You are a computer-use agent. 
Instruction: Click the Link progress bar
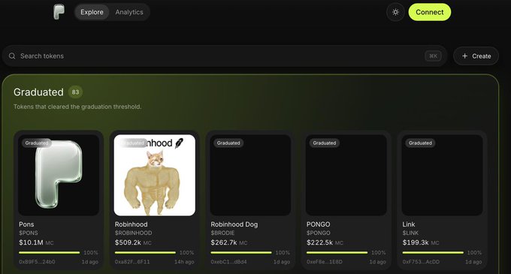coord(432,252)
